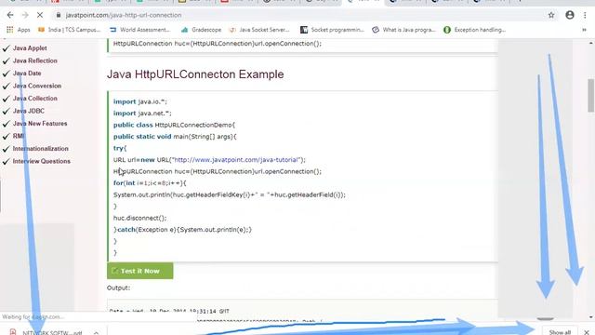The height and width of the screenshot is (335, 595).
Task: Open Gradescope bookmark
Action: pos(201,30)
